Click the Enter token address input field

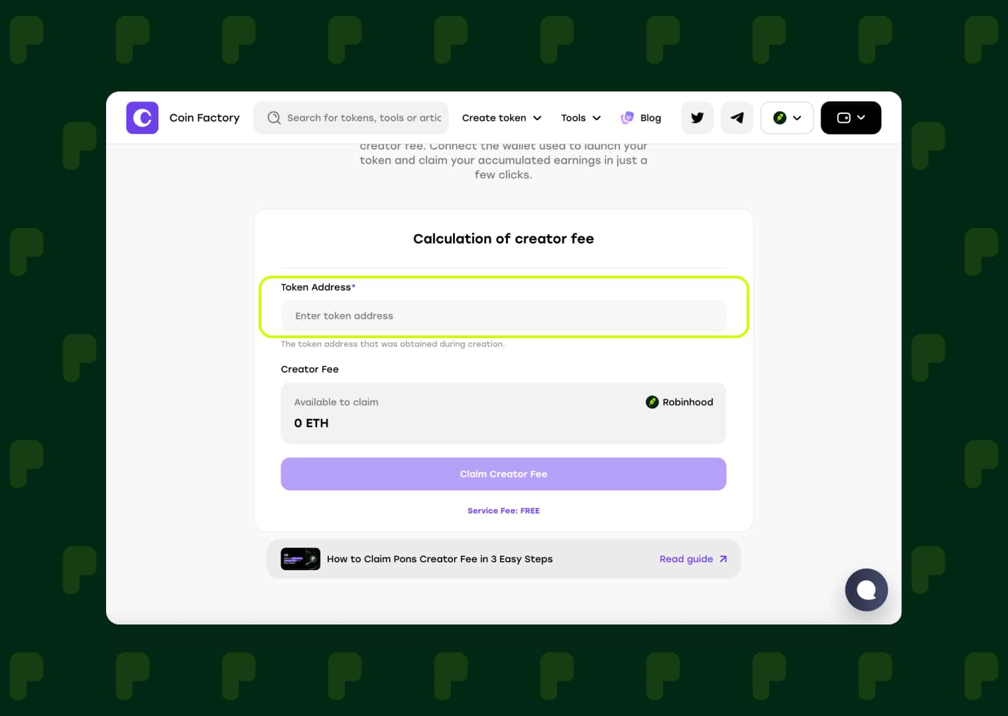(503, 316)
